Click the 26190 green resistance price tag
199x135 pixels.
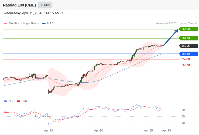click(x=188, y=38)
